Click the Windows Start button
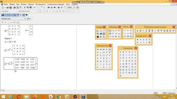Image resolution: width=177 pixels, height=99 pixels. point(3,97)
